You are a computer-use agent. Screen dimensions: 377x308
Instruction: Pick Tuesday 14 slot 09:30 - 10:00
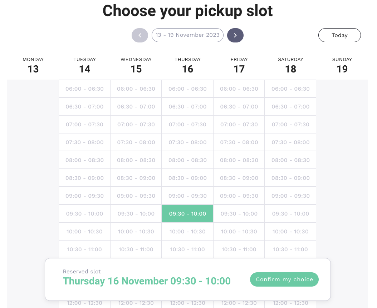click(x=84, y=214)
